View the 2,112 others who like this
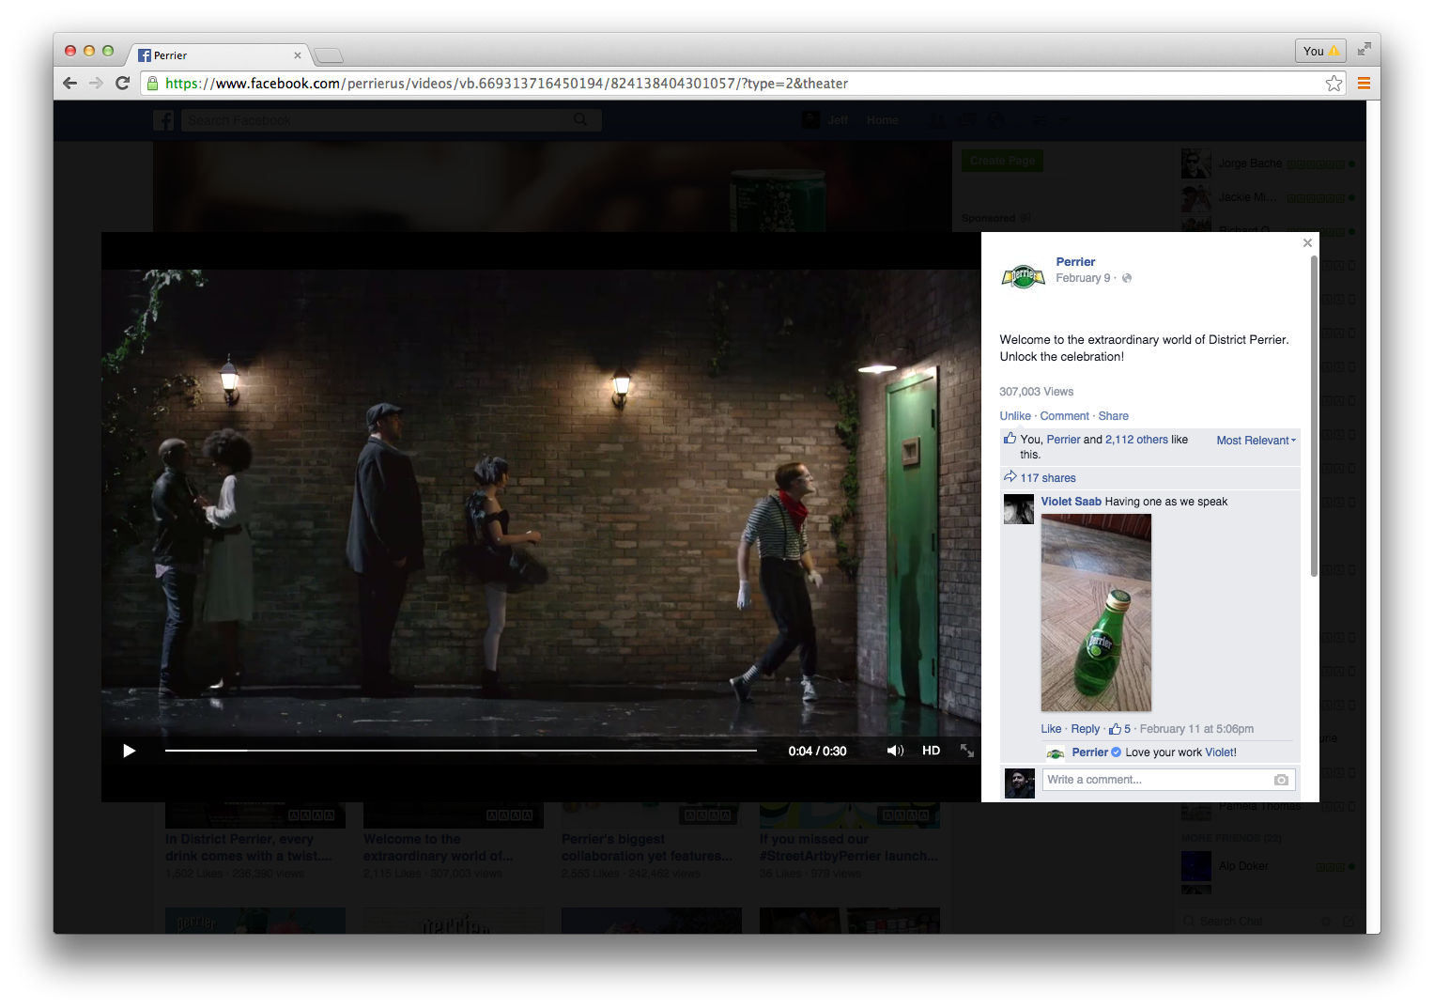1434x1008 pixels. (1136, 440)
